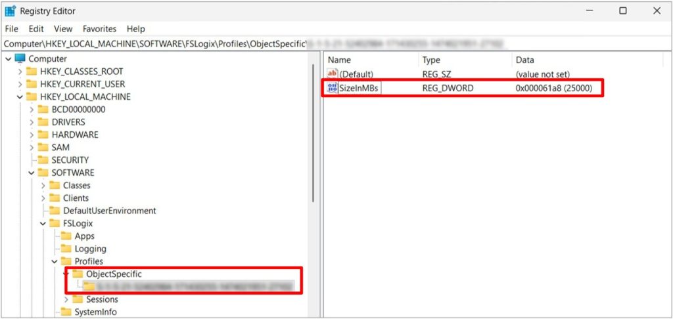
Task: Click the 0x000061a8 (25000) data cell
Action: 553,89
